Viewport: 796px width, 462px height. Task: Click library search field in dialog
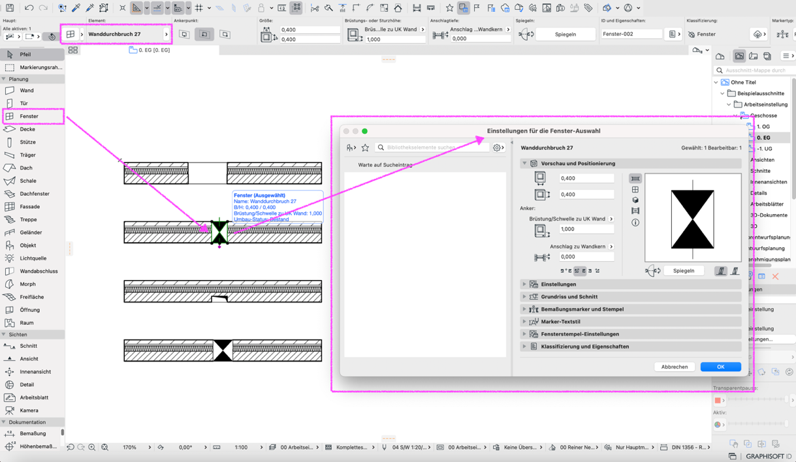[x=432, y=147]
